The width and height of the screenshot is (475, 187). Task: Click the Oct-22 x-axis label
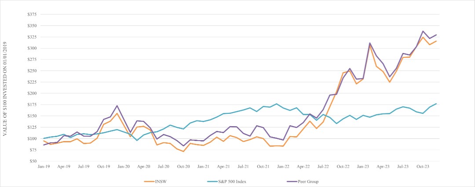pyautogui.click(x=343, y=166)
